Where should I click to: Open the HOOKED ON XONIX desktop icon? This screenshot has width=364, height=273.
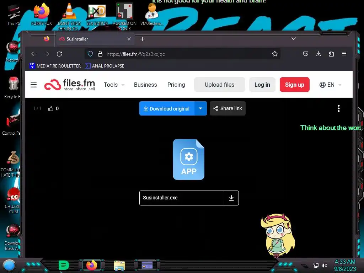(x=124, y=16)
